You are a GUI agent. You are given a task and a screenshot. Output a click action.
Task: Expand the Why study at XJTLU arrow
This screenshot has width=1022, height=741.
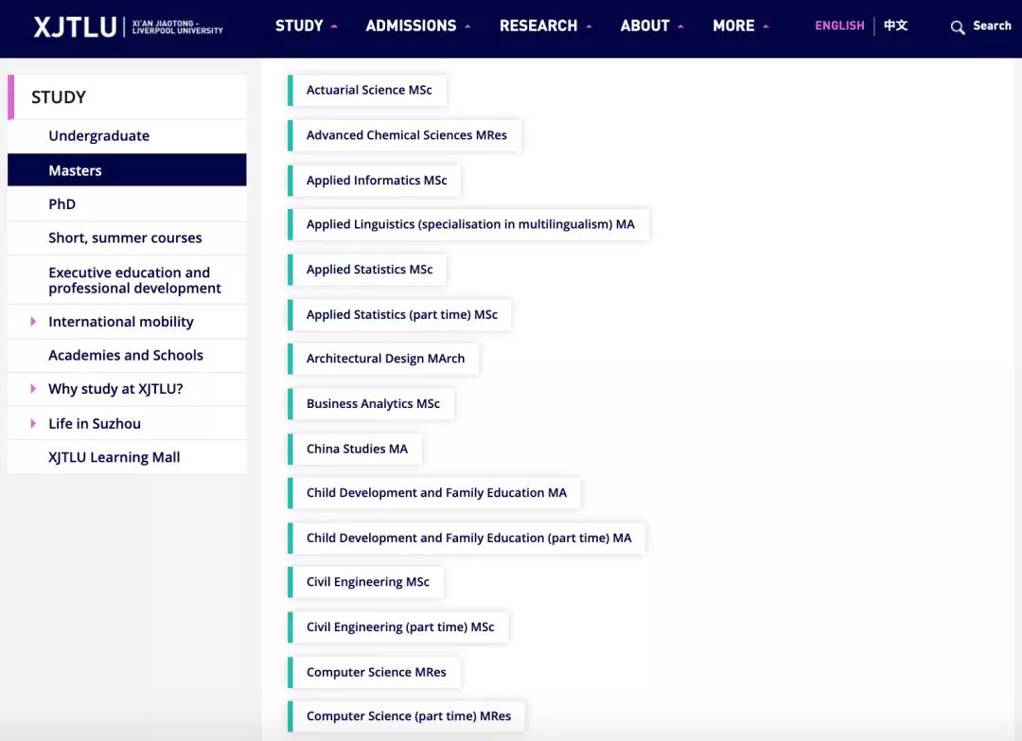click(x=33, y=388)
